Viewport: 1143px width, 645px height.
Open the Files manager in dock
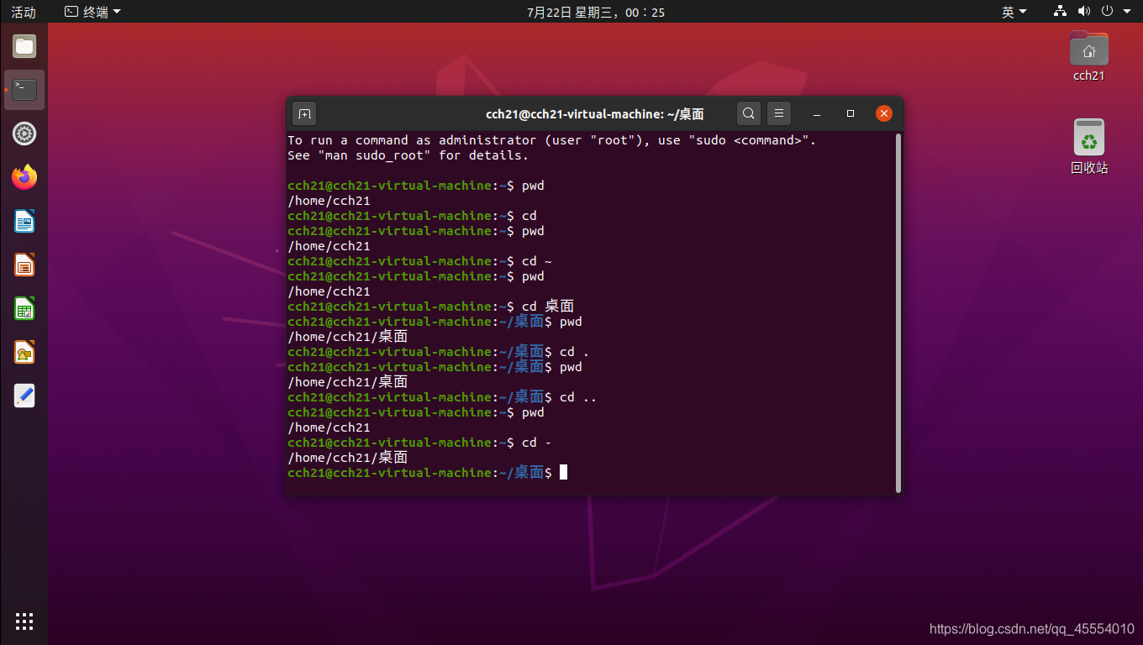click(24, 46)
